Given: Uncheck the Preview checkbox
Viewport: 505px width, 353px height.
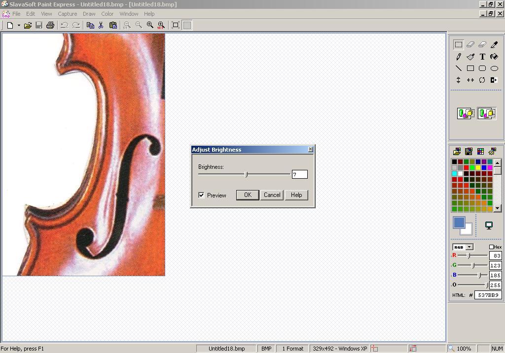Looking at the screenshot, I should pyautogui.click(x=201, y=195).
